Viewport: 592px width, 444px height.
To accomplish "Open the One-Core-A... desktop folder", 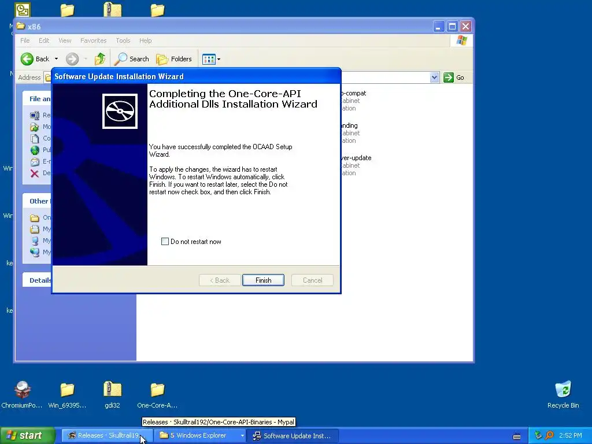I will pos(157,395).
